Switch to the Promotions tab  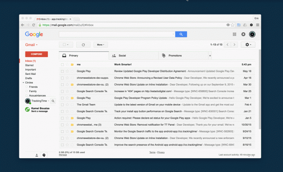(183, 55)
